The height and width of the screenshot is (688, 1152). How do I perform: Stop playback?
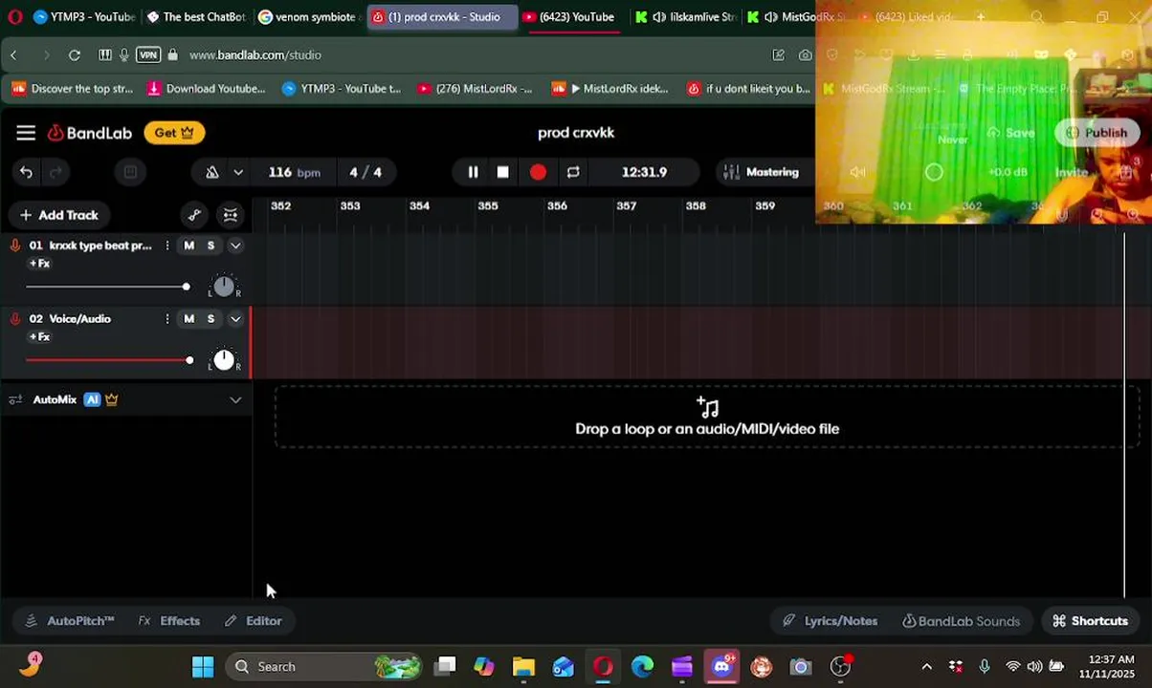(x=503, y=172)
